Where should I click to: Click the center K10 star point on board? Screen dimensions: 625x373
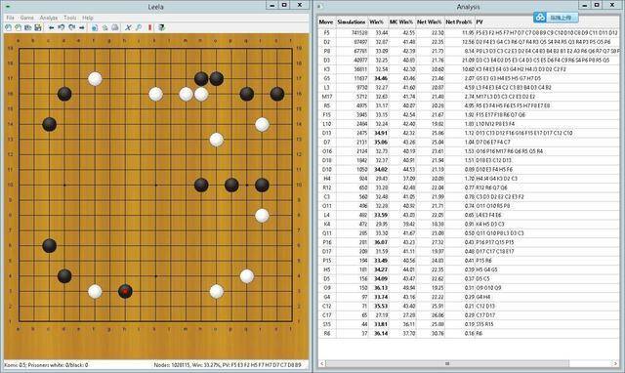pos(156,185)
